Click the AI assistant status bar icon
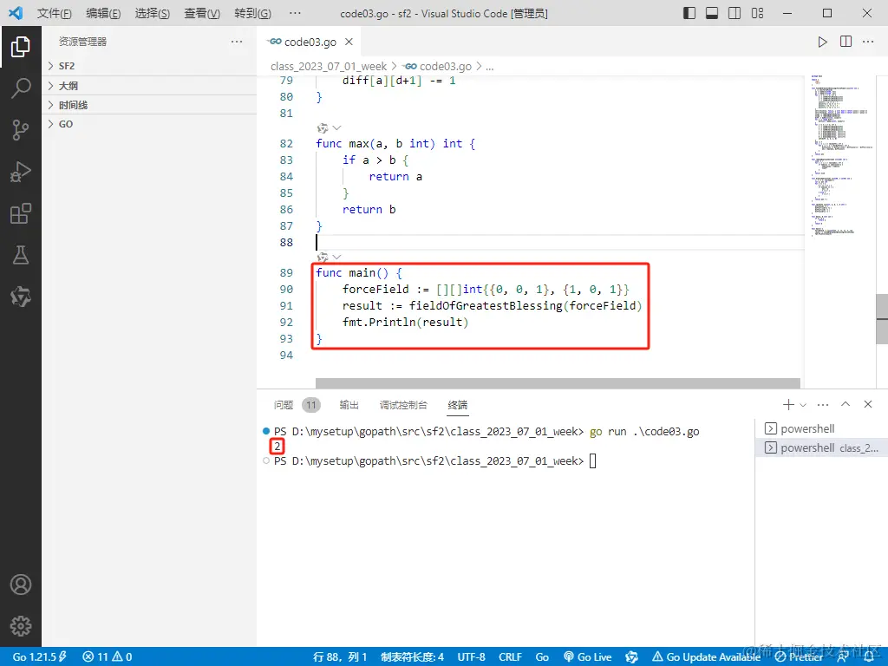The width and height of the screenshot is (888, 666). click(631, 657)
